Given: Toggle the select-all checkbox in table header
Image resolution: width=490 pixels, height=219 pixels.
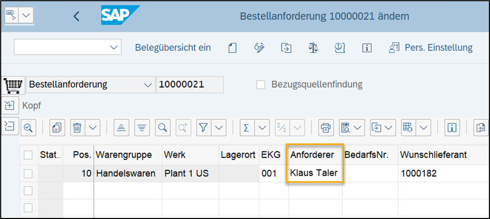Looking at the screenshot, I should click(28, 155).
